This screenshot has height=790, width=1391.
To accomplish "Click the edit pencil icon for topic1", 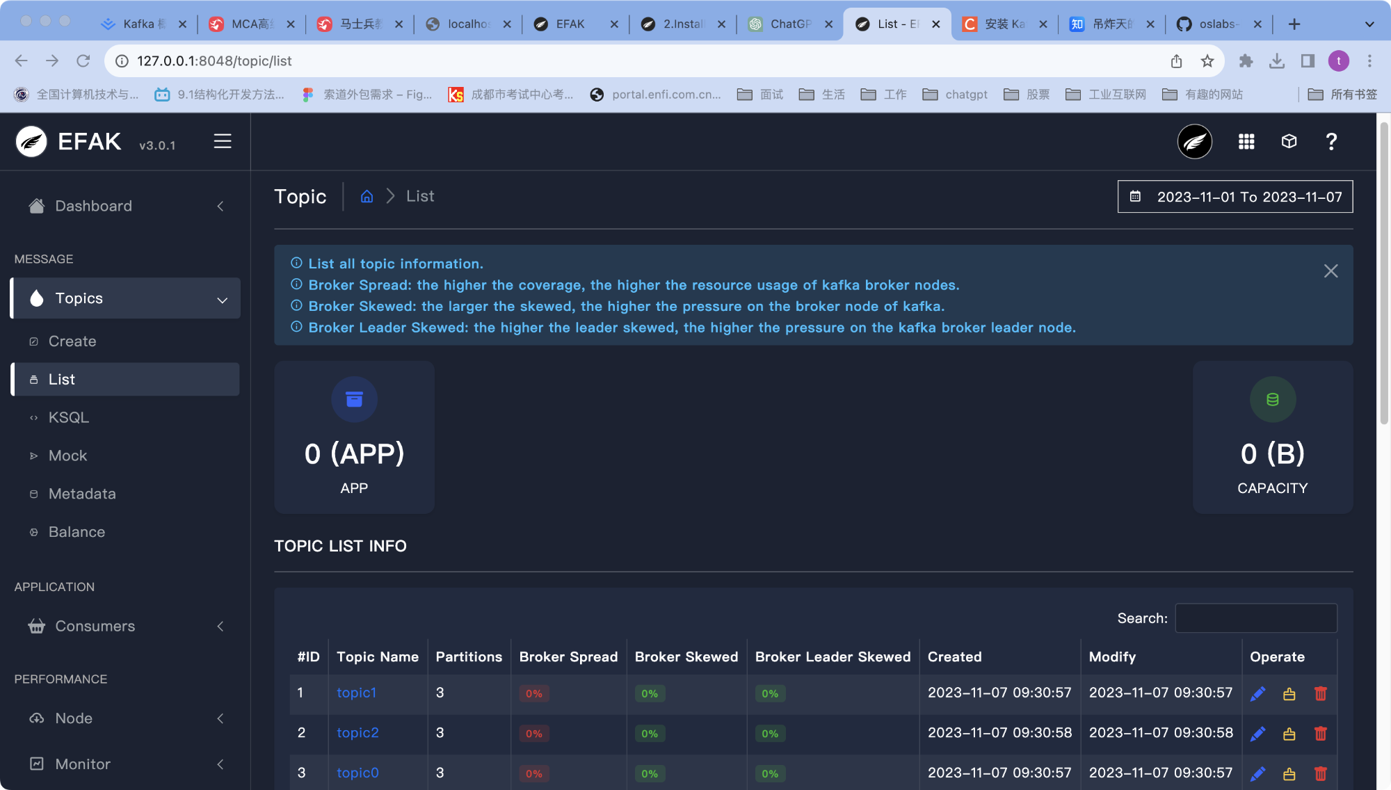I will (1257, 694).
